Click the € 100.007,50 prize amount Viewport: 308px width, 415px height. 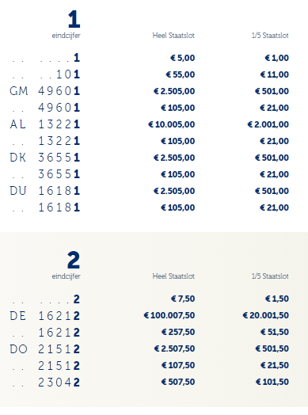pos(169,315)
